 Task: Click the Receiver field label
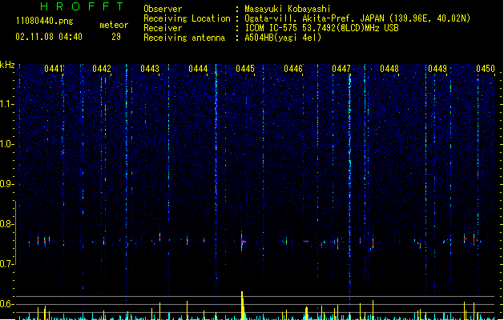163,28
